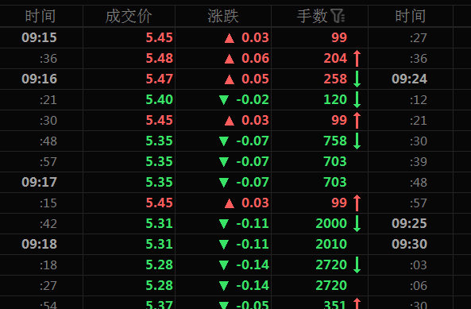Click the -0.11 change in the 09:18 row
471x309 pixels.
click(x=253, y=244)
